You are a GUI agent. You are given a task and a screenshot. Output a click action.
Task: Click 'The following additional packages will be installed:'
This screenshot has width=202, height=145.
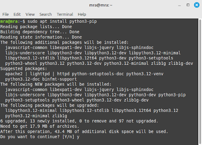(64, 42)
